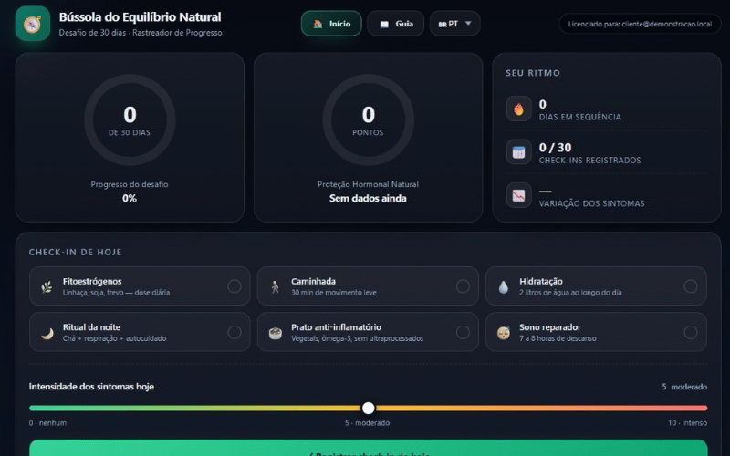The height and width of the screenshot is (456, 730).
Task: Click the chart symptom variation icon
Action: (518, 195)
